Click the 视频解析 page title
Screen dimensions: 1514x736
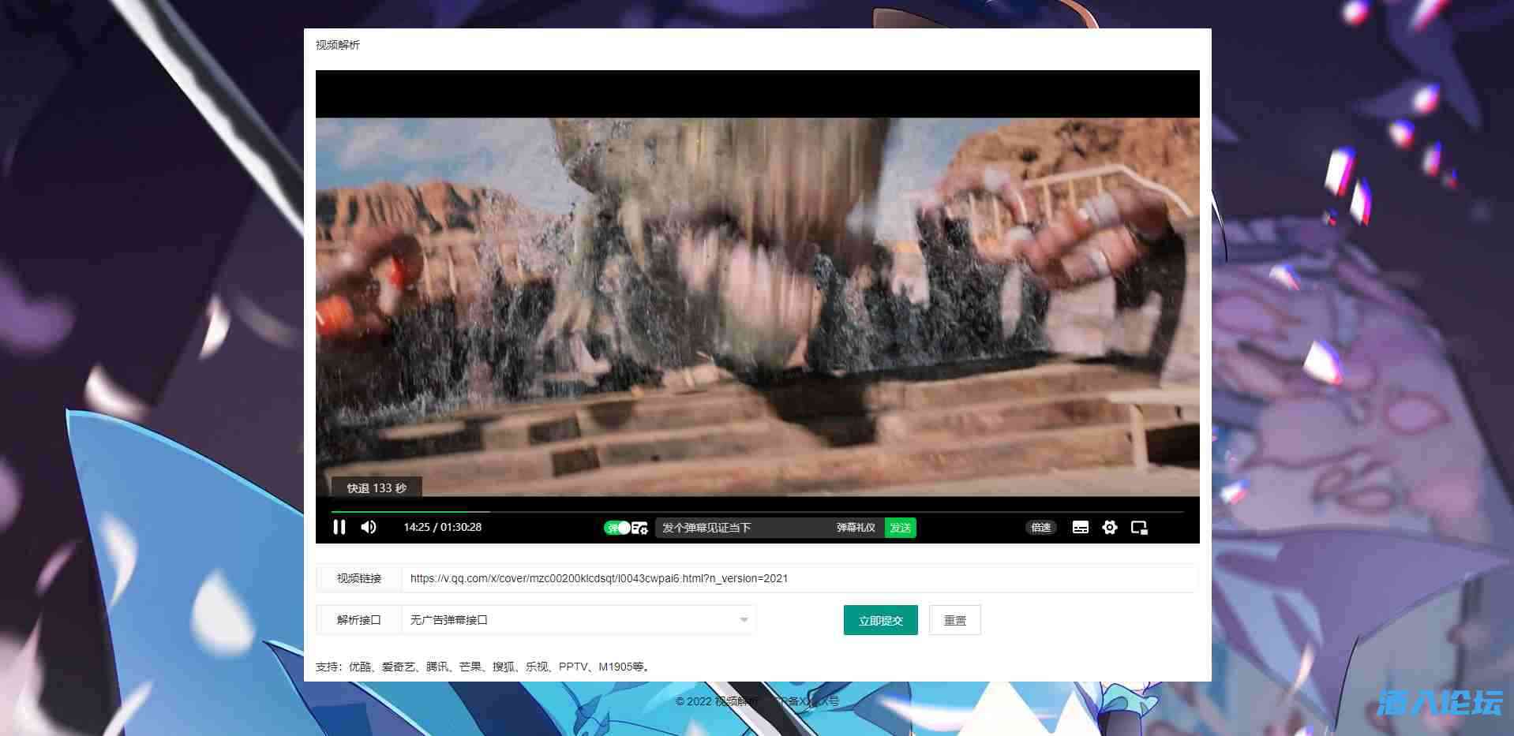pyautogui.click(x=338, y=45)
